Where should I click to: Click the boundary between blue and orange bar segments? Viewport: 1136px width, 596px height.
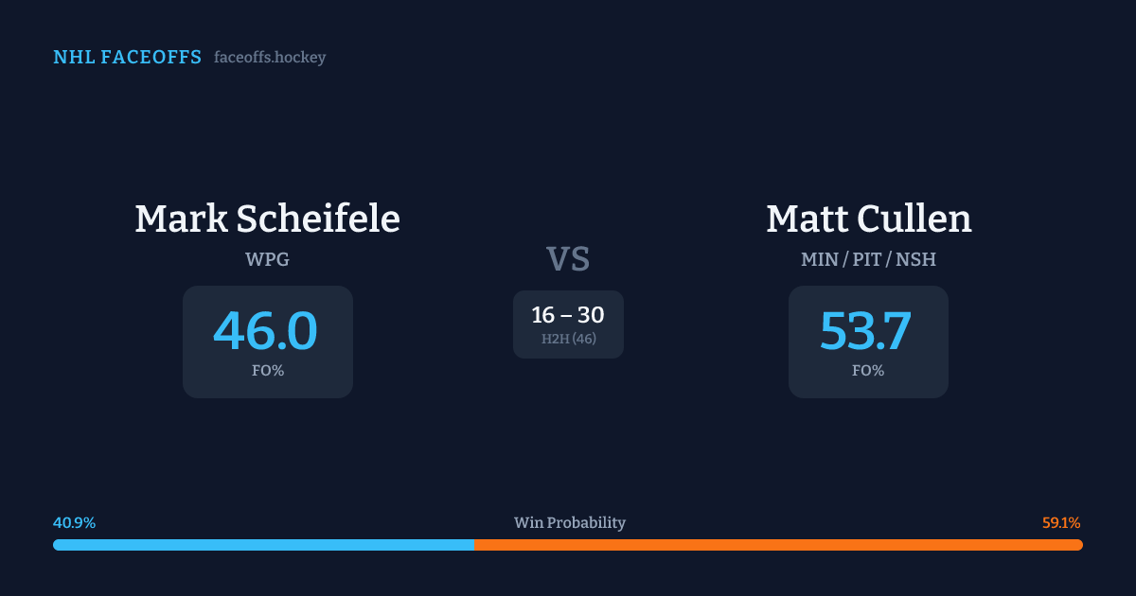pos(474,545)
